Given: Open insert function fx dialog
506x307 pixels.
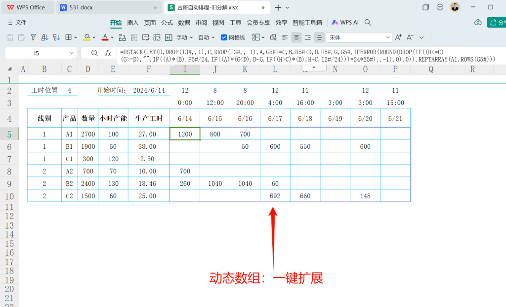Looking at the screenshot, I should 108,53.
